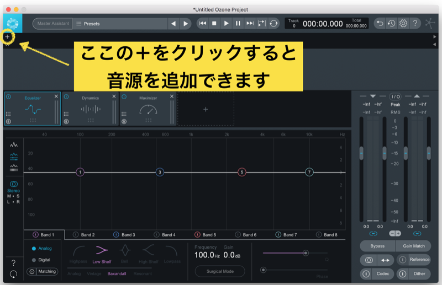Toggle Dynamics module power button
The image size is (442, 285).
66,97
